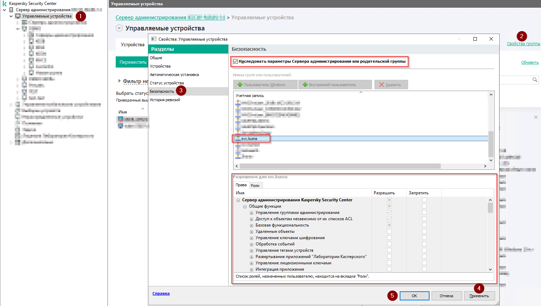The width and height of the screenshot is (541, 306).
Task: Check Разрешить for Управление лицензионными ключами
Action: pos(389,263)
